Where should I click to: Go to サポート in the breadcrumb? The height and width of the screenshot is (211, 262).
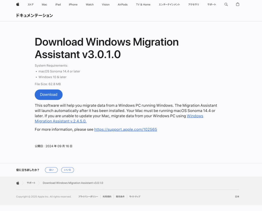click(31, 183)
